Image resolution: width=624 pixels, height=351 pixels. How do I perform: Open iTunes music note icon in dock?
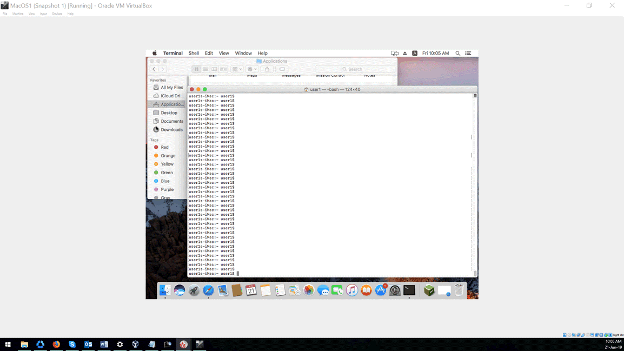tap(352, 290)
